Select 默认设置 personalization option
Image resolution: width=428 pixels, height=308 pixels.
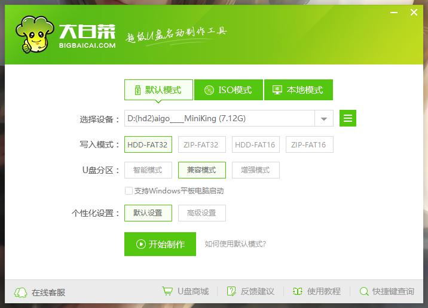coord(148,213)
